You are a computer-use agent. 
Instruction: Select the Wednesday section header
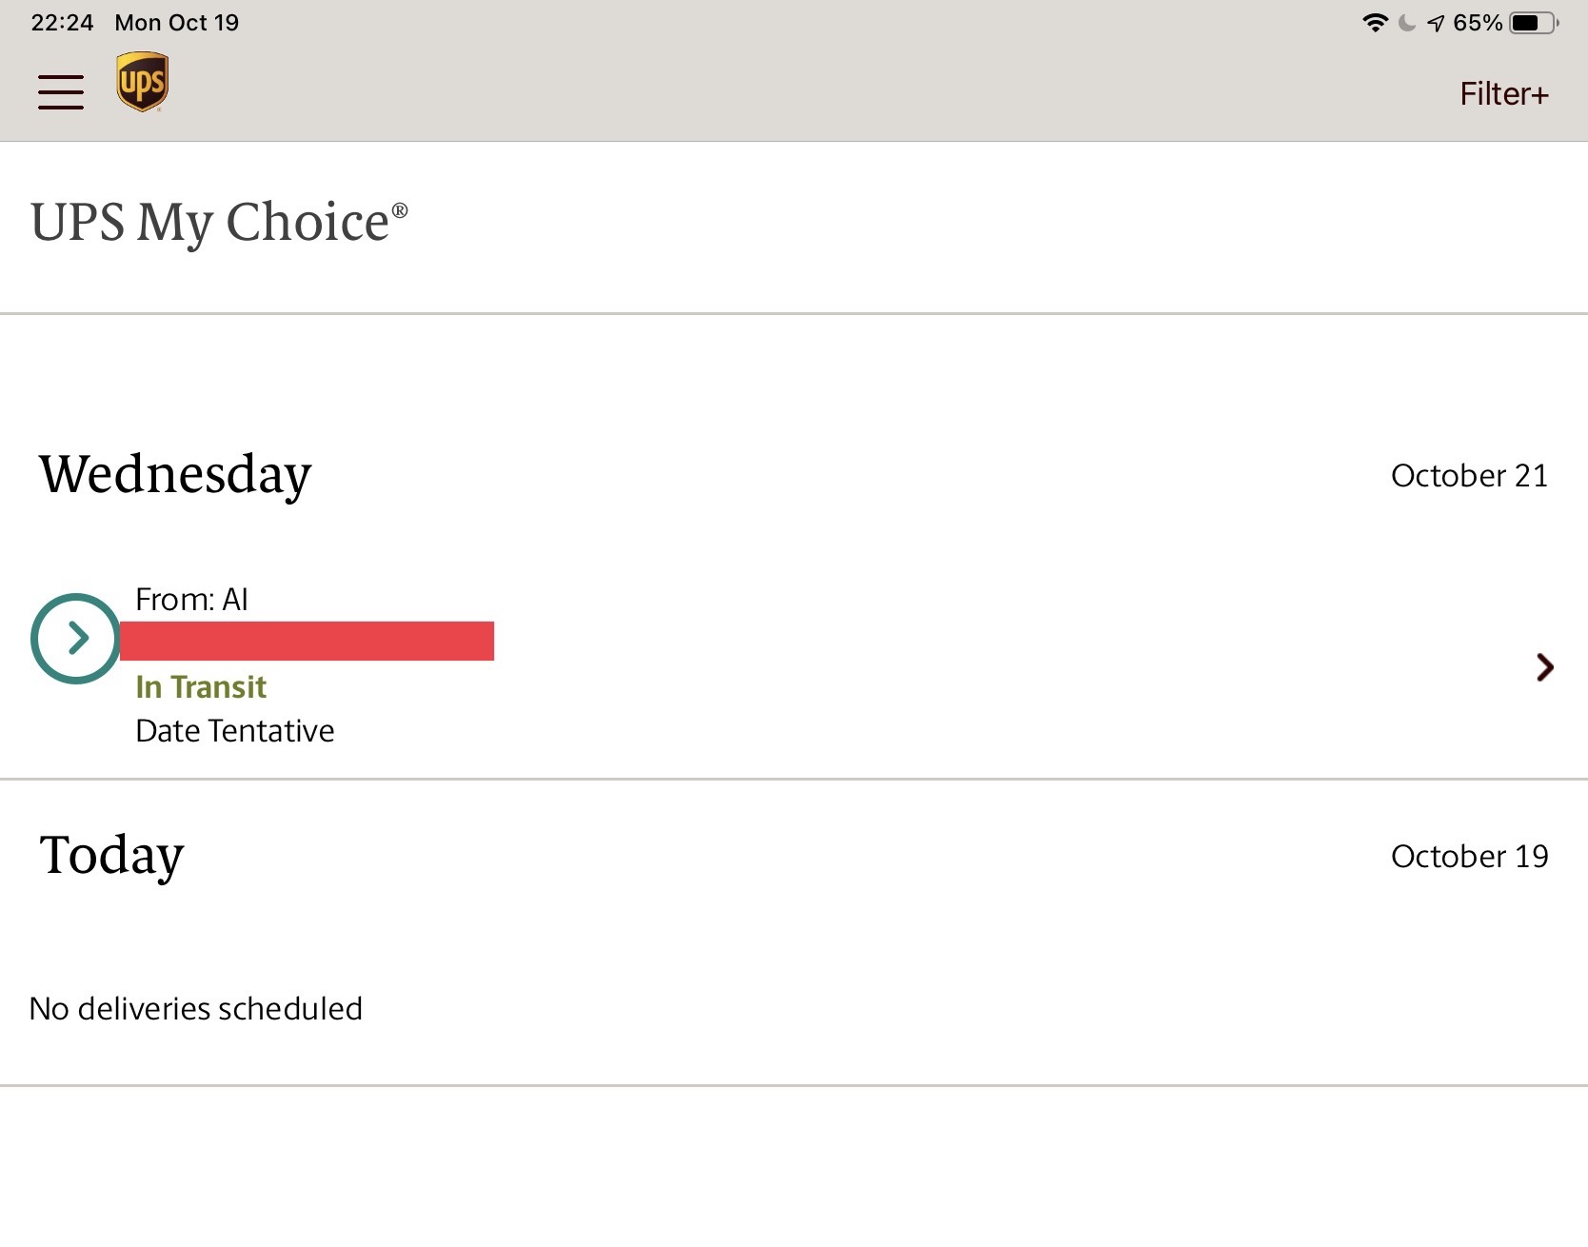[175, 474]
